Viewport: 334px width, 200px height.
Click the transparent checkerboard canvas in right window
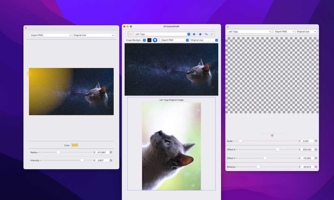(272, 75)
